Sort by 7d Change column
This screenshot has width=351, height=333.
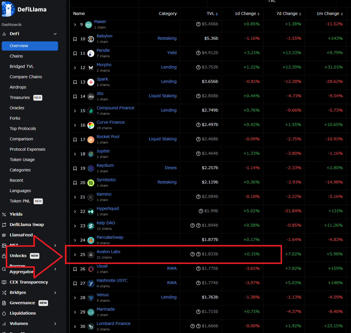[300, 14]
